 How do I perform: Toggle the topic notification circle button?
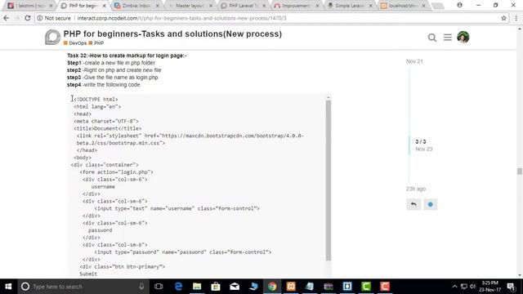coord(431,204)
